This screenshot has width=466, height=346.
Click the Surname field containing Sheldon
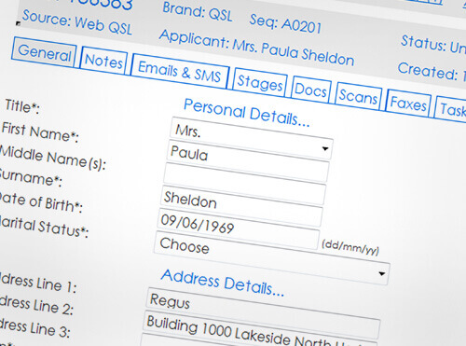point(241,205)
